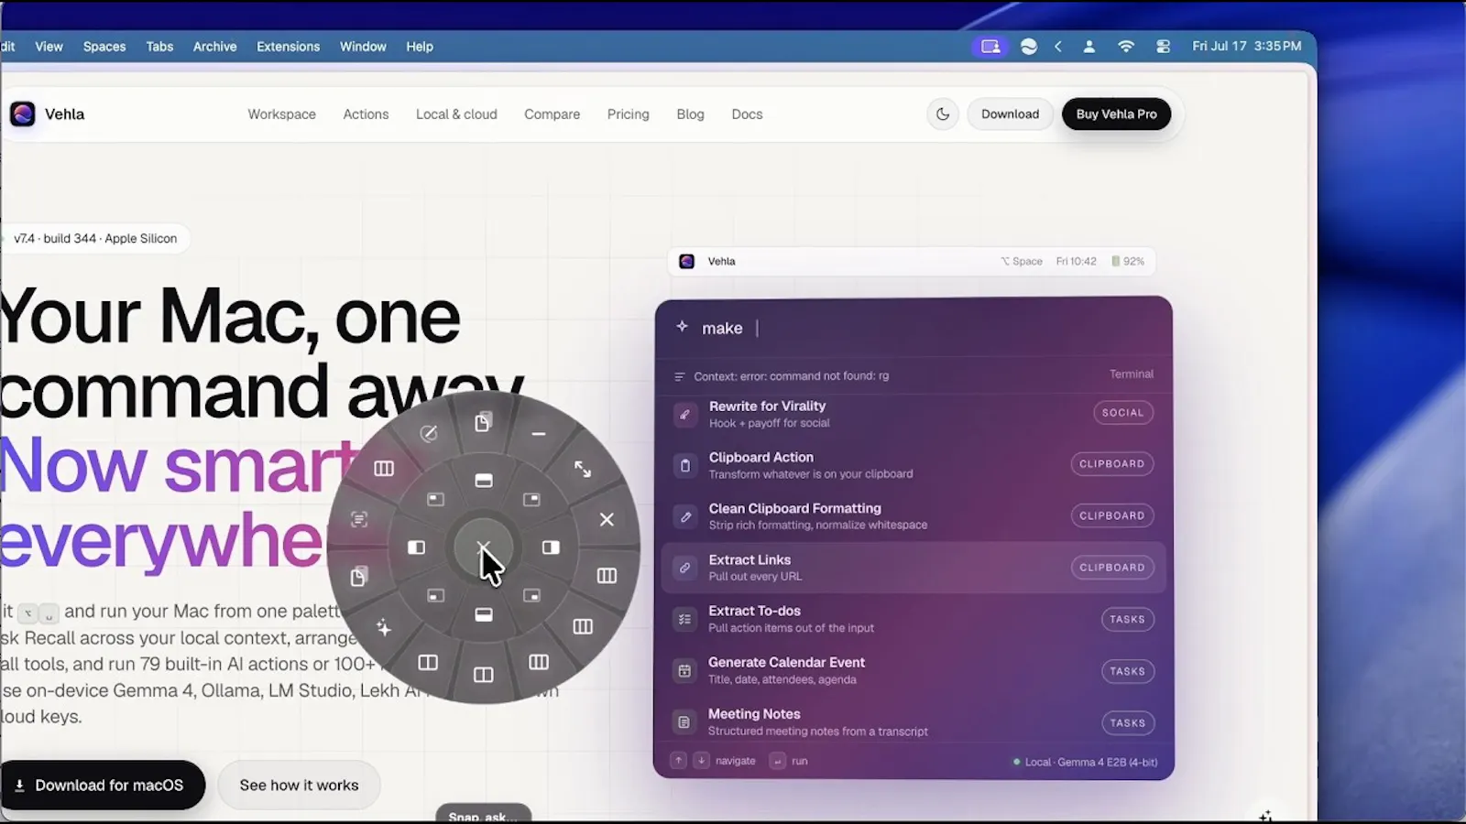The width and height of the screenshot is (1466, 824).
Task: Click the minimize dash in radial menu outer ring
Action: [539, 433]
